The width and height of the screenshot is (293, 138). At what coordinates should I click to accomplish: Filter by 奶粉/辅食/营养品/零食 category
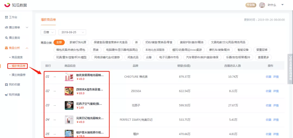(x=159, y=42)
